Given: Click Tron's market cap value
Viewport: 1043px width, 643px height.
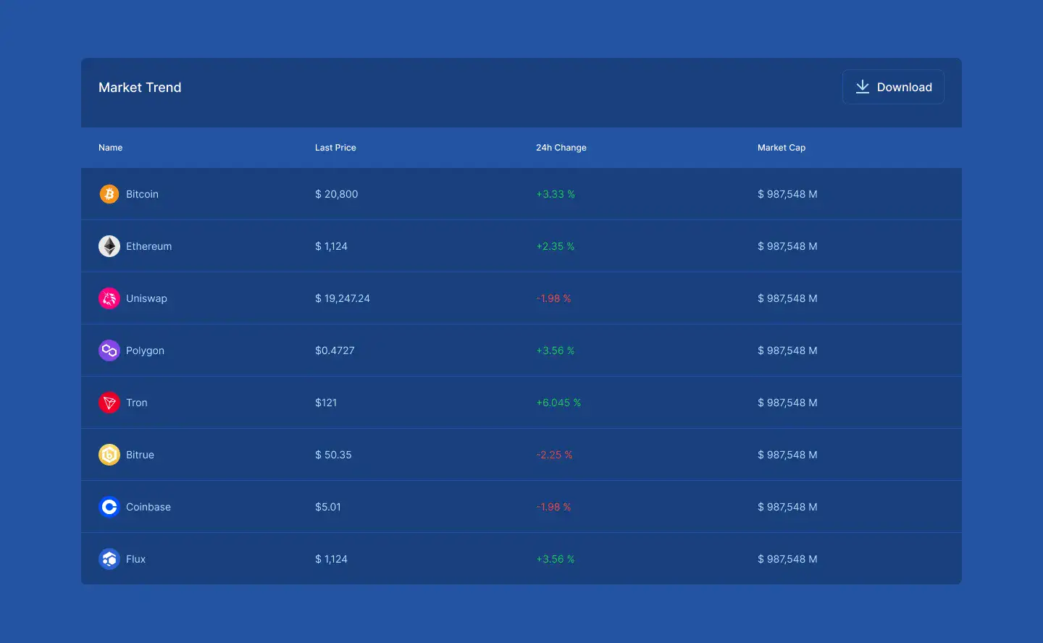Looking at the screenshot, I should click(x=787, y=403).
